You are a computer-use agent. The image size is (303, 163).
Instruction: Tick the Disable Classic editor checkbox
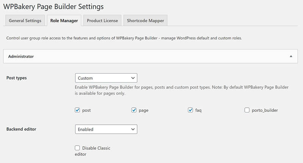click(x=77, y=148)
